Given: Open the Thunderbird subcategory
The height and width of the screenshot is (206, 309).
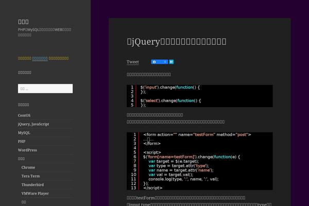Looking at the screenshot, I should 32,185.
